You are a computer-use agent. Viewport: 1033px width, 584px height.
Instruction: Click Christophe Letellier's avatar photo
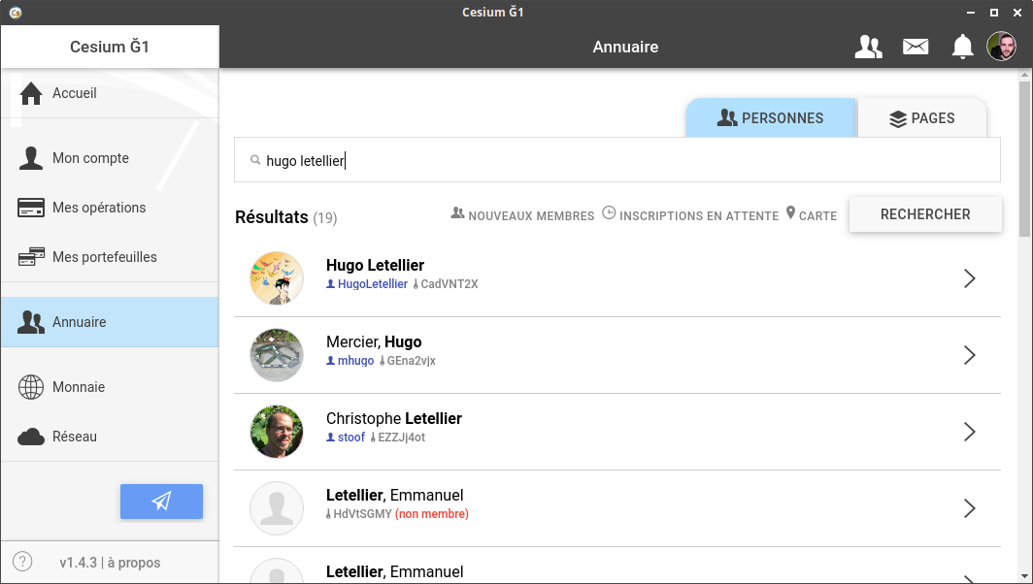[x=277, y=432]
